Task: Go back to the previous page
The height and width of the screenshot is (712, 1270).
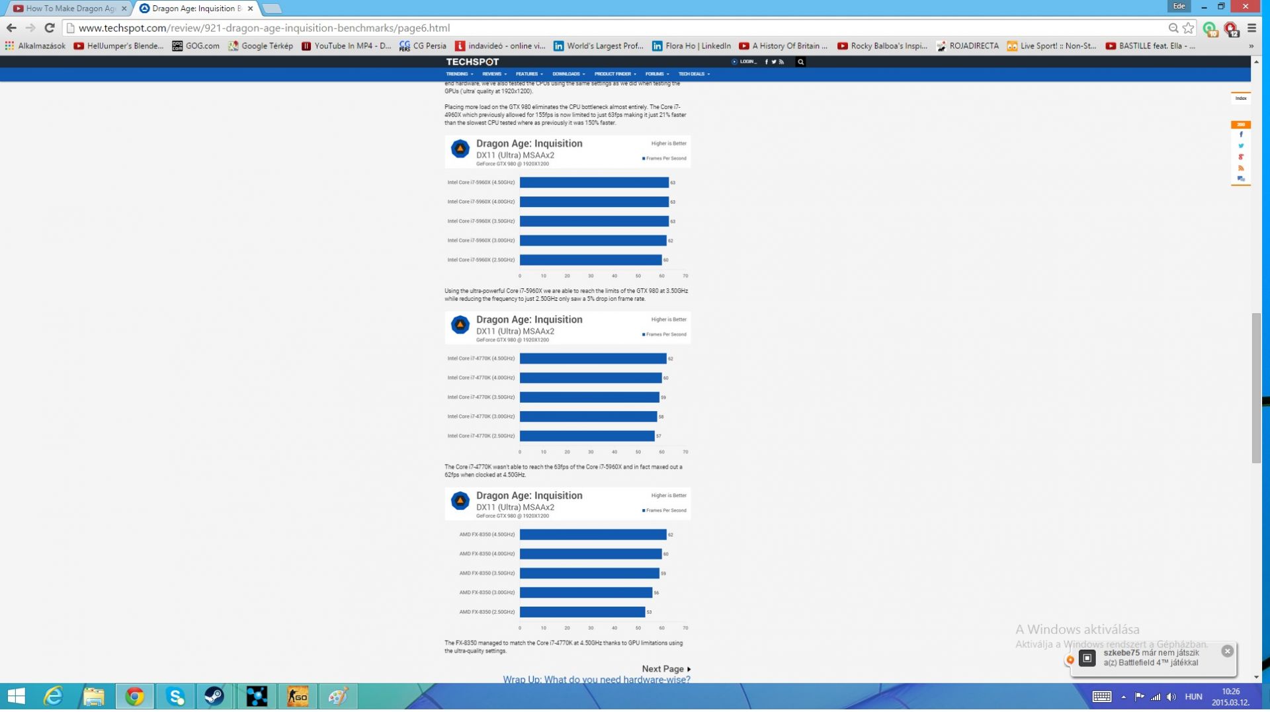Action: click(x=11, y=28)
